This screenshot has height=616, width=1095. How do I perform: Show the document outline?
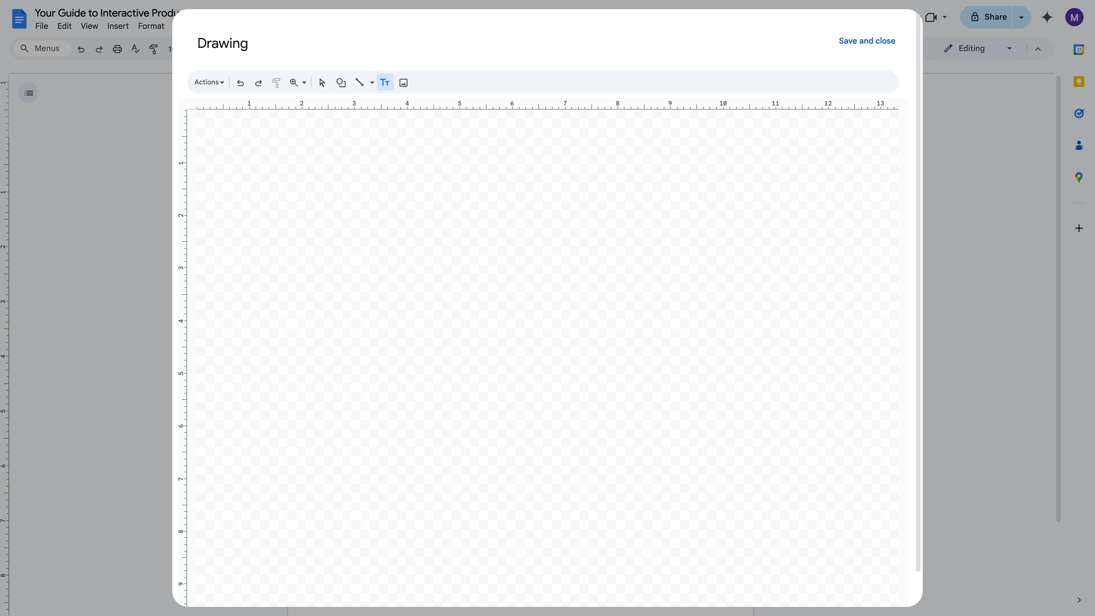[x=29, y=93]
